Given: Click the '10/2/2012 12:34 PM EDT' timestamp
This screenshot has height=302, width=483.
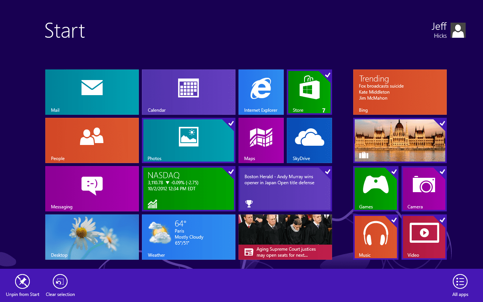Looking at the screenshot, I should (171, 189).
